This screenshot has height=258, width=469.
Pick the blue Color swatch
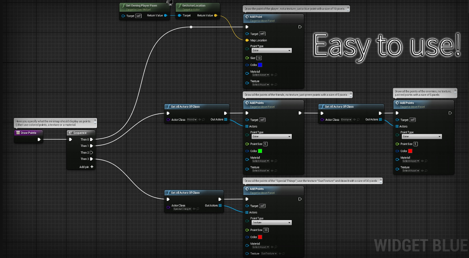tap(260, 65)
